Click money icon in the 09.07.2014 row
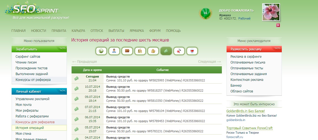This screenshot has height=140, width=318. 77,98
